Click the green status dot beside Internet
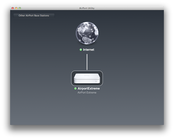Screen dimensions: 174x139 tap(81, 50)
